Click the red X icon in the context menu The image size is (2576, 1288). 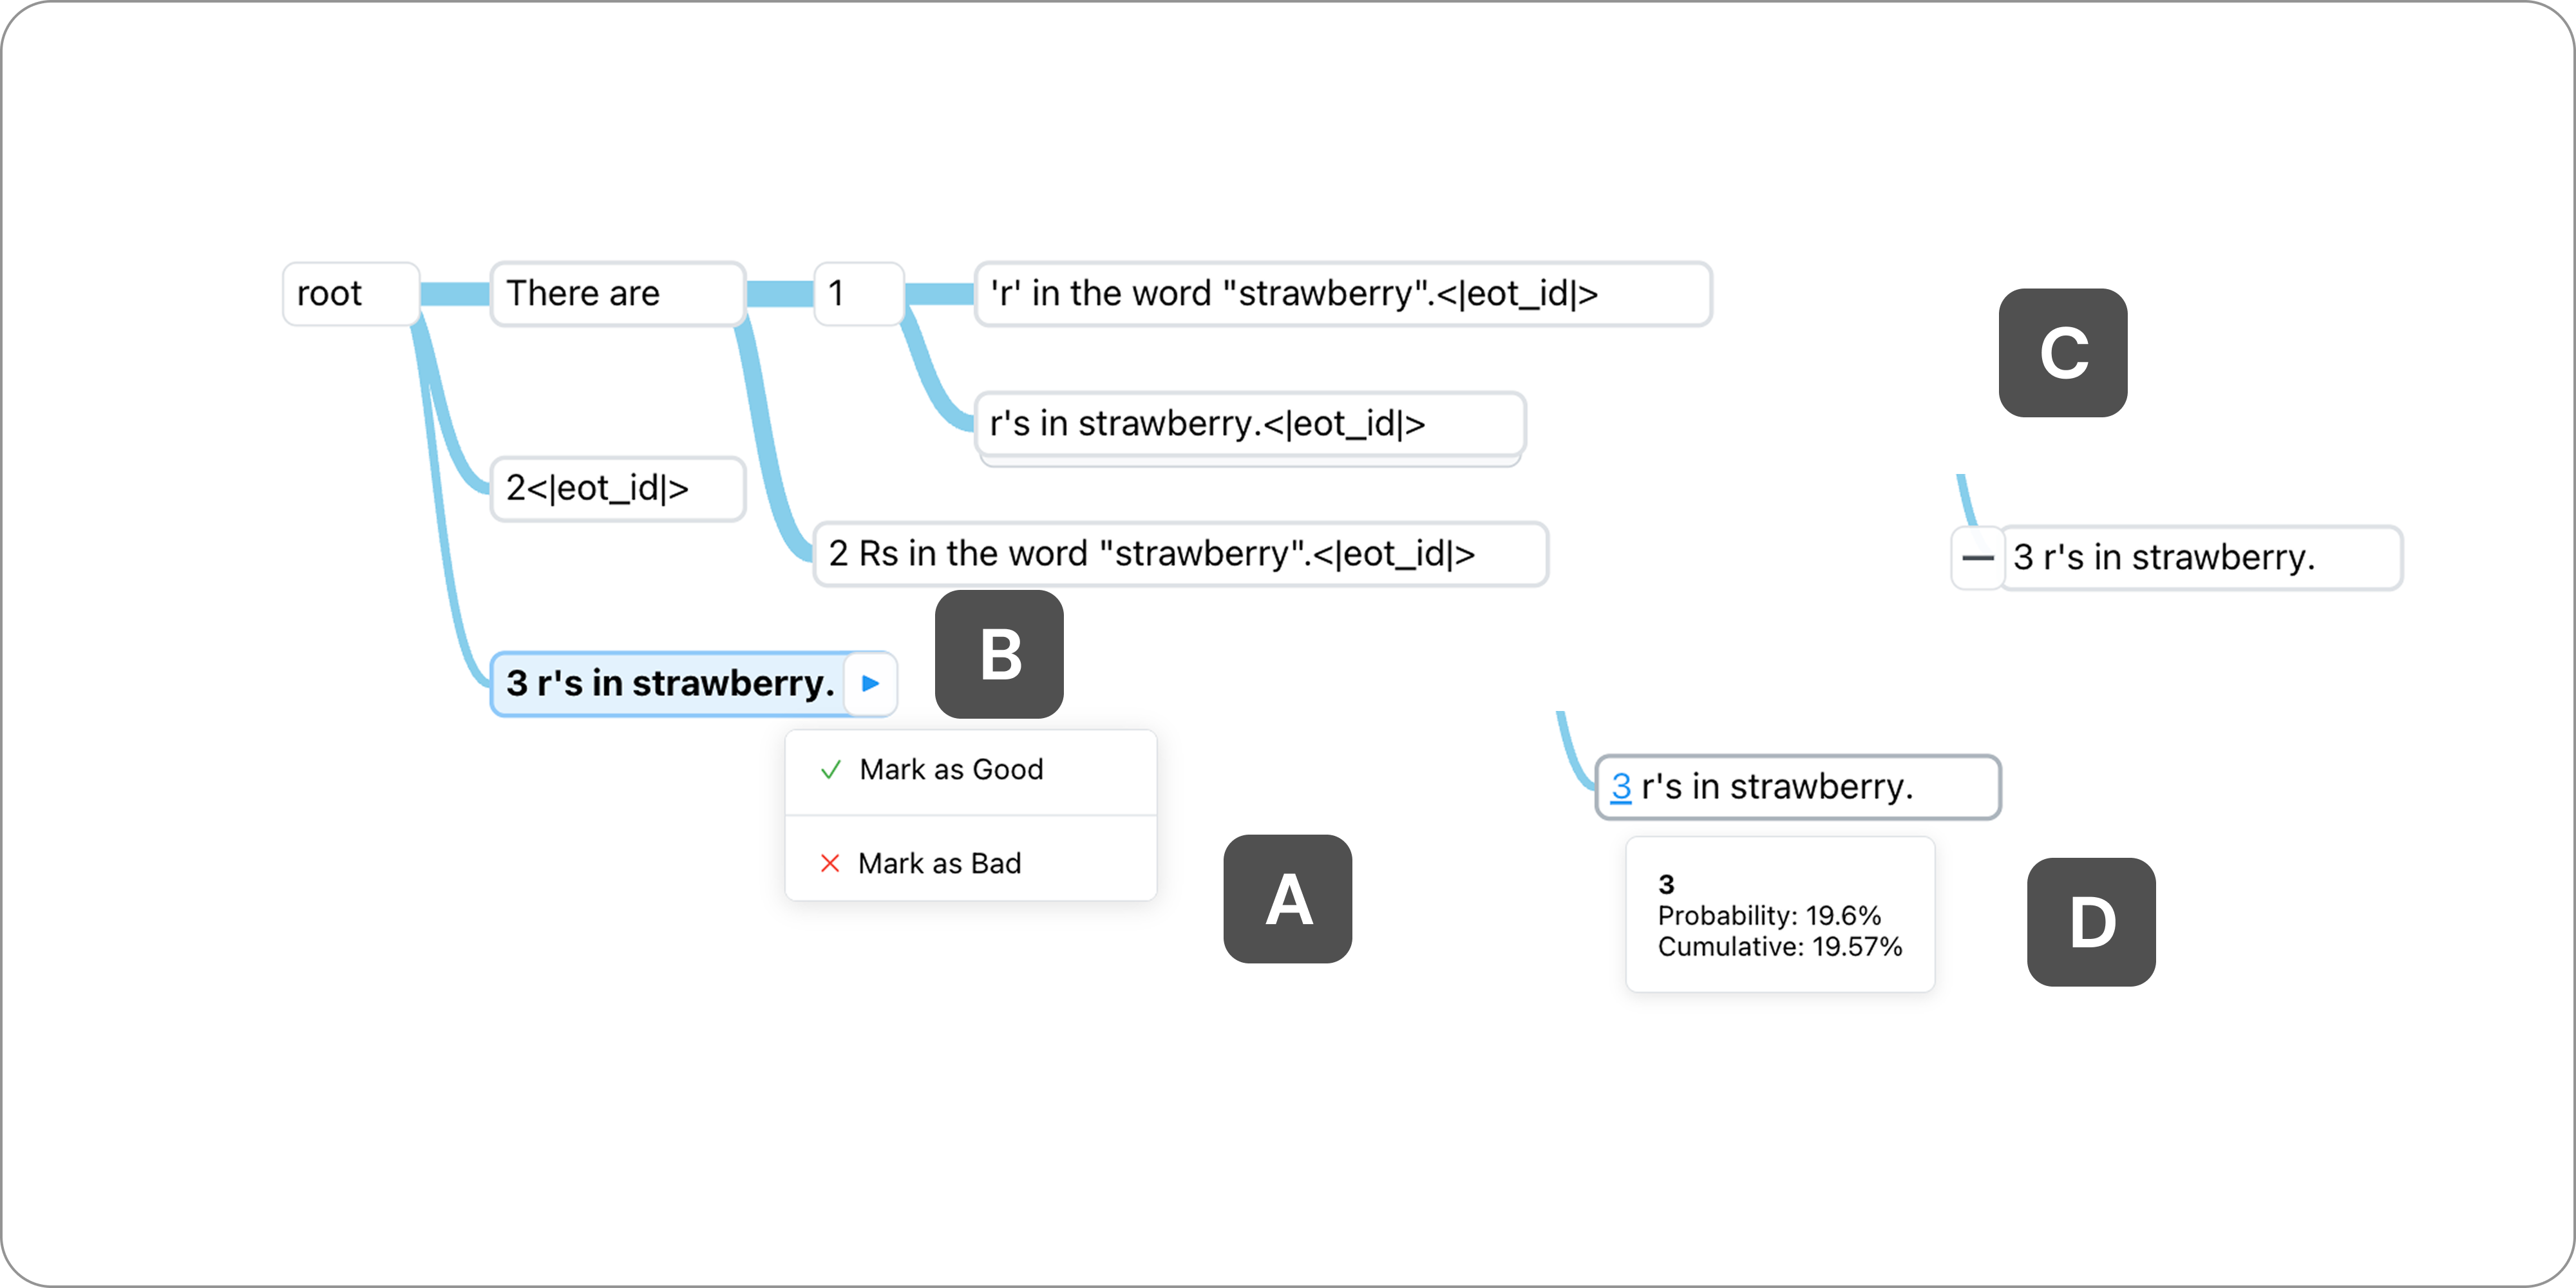[x=830, y=863]
